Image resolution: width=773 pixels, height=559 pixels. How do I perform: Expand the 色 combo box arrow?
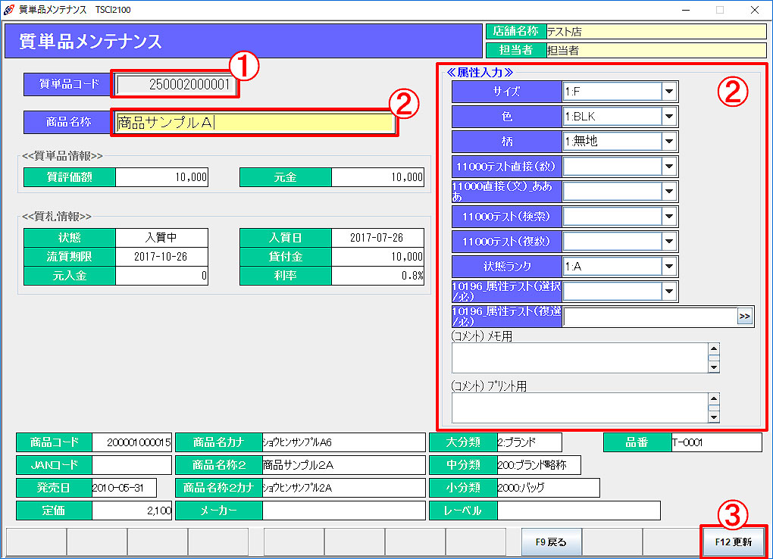tap(668, 117)
